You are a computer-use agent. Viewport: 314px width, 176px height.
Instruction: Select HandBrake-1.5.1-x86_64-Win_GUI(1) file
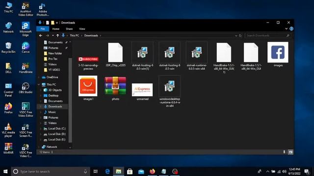click(224, 58)
